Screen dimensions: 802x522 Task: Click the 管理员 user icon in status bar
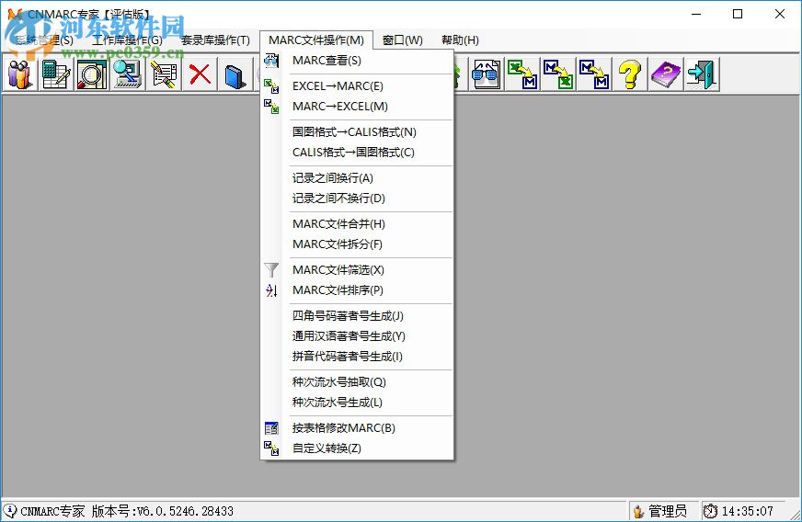(638, 511)
